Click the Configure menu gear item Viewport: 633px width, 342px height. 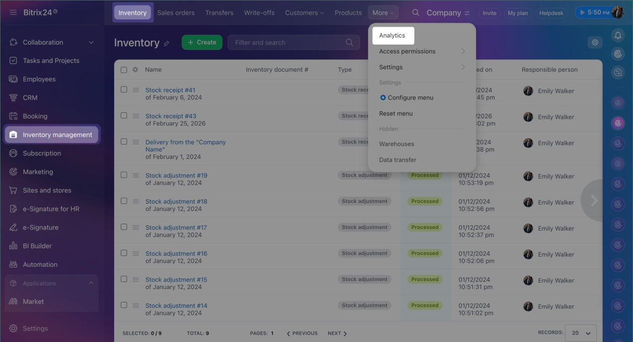pyautogui.click(x=407, y=98)
